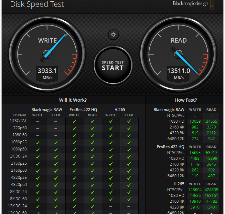The image size is (225, 214).
Task: Select the 12K DCI 24 row label
Action: (17, 206)
